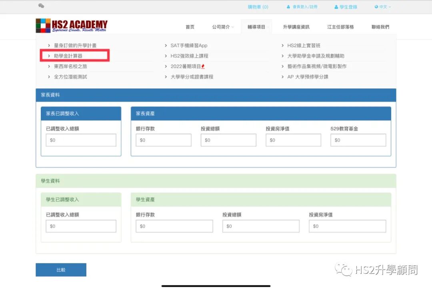The width and height of the screenshot is (432, 289).
Task: Click the 529教育基金 field label
Action: pos(344,129)
